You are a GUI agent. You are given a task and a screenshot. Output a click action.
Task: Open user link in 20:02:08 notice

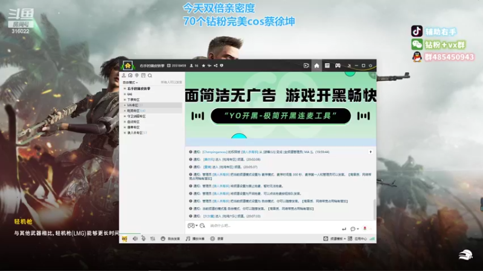click(x=208, y=160)
